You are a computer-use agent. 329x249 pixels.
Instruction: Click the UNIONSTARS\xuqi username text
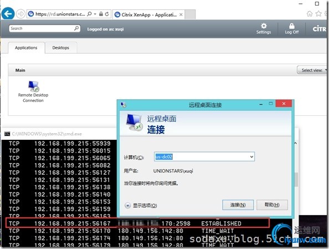point(173,171)
